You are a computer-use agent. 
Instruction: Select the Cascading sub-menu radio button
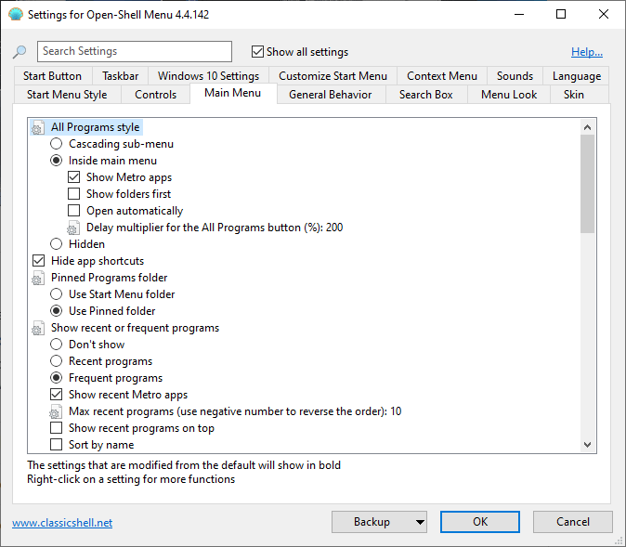pyautogui.click(x=57, y=144)
